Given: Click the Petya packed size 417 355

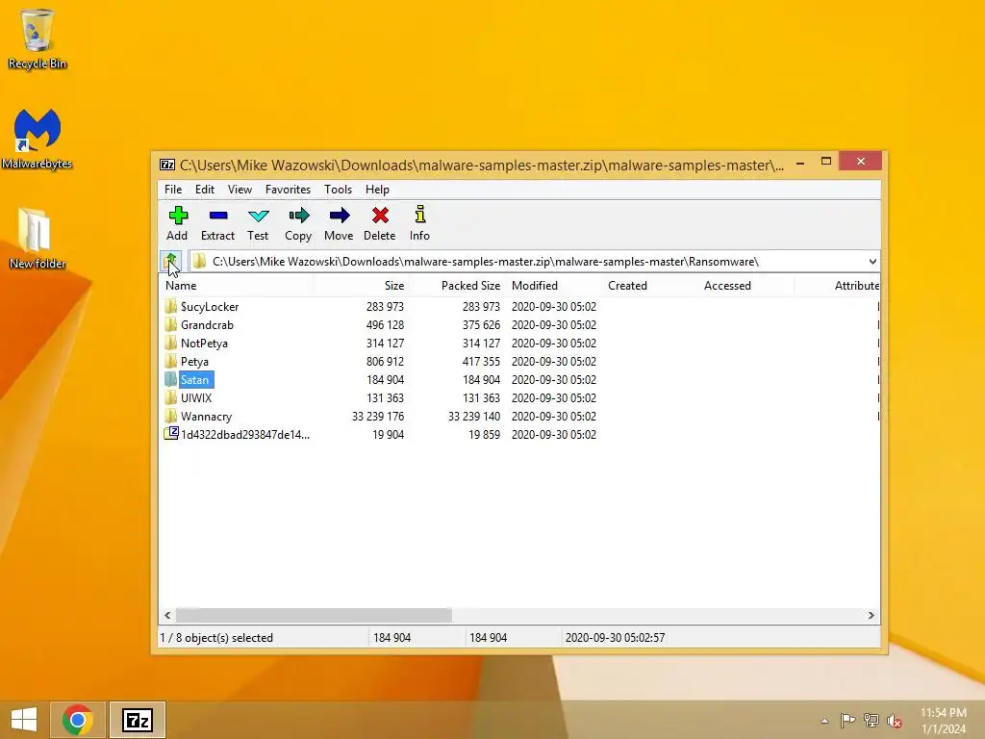Looking at the screenshot, I should coord(480,362).
